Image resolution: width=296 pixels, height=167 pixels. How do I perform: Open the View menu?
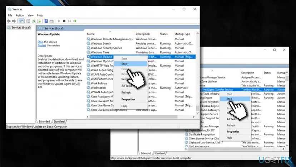30,15
